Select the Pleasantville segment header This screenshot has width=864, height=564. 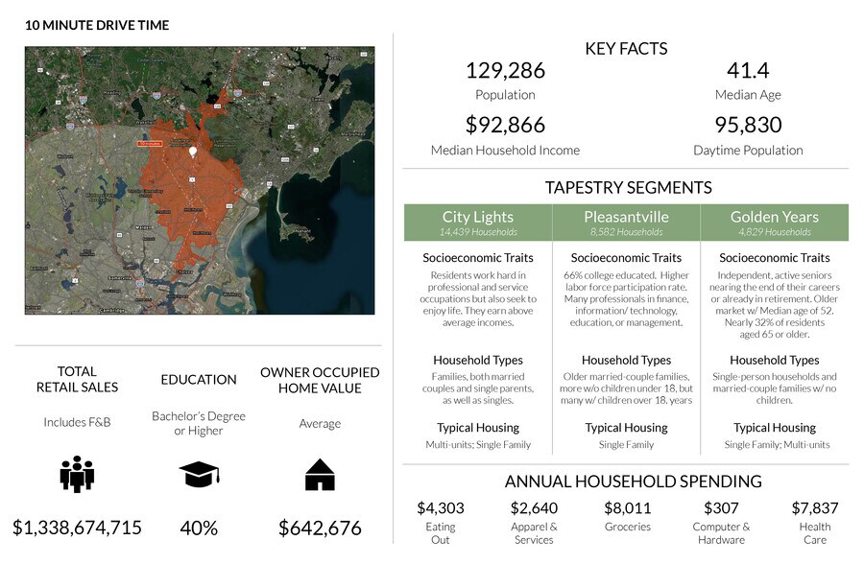(626, 222)
